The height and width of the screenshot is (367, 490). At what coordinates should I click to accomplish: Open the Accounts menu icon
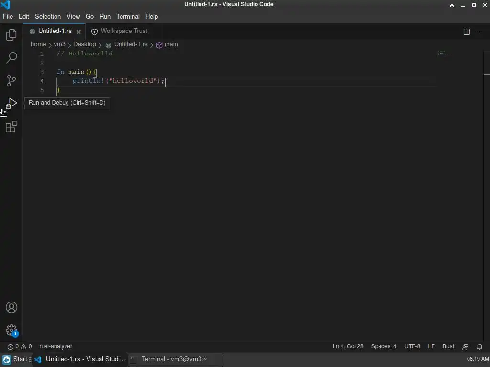pyautogui.click(x=11, y=307)
